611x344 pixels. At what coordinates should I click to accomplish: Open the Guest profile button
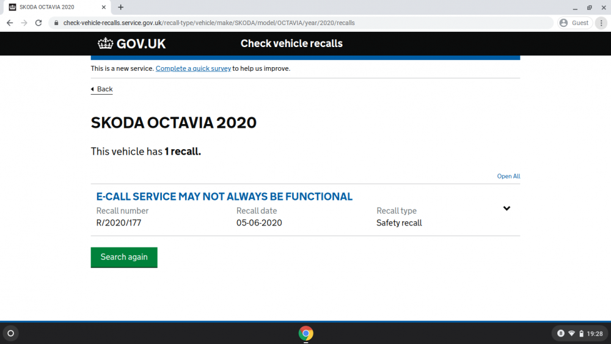tap(575, 23)
